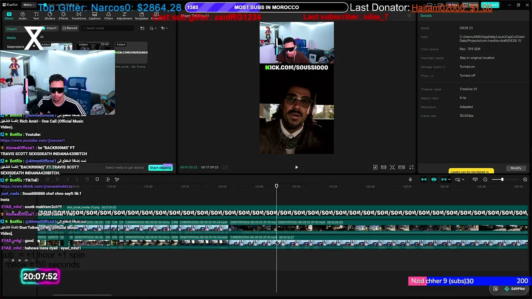Open the Text tab
Image resolution: width=532 pixels, height=299 pixels.
click(36, 16)
